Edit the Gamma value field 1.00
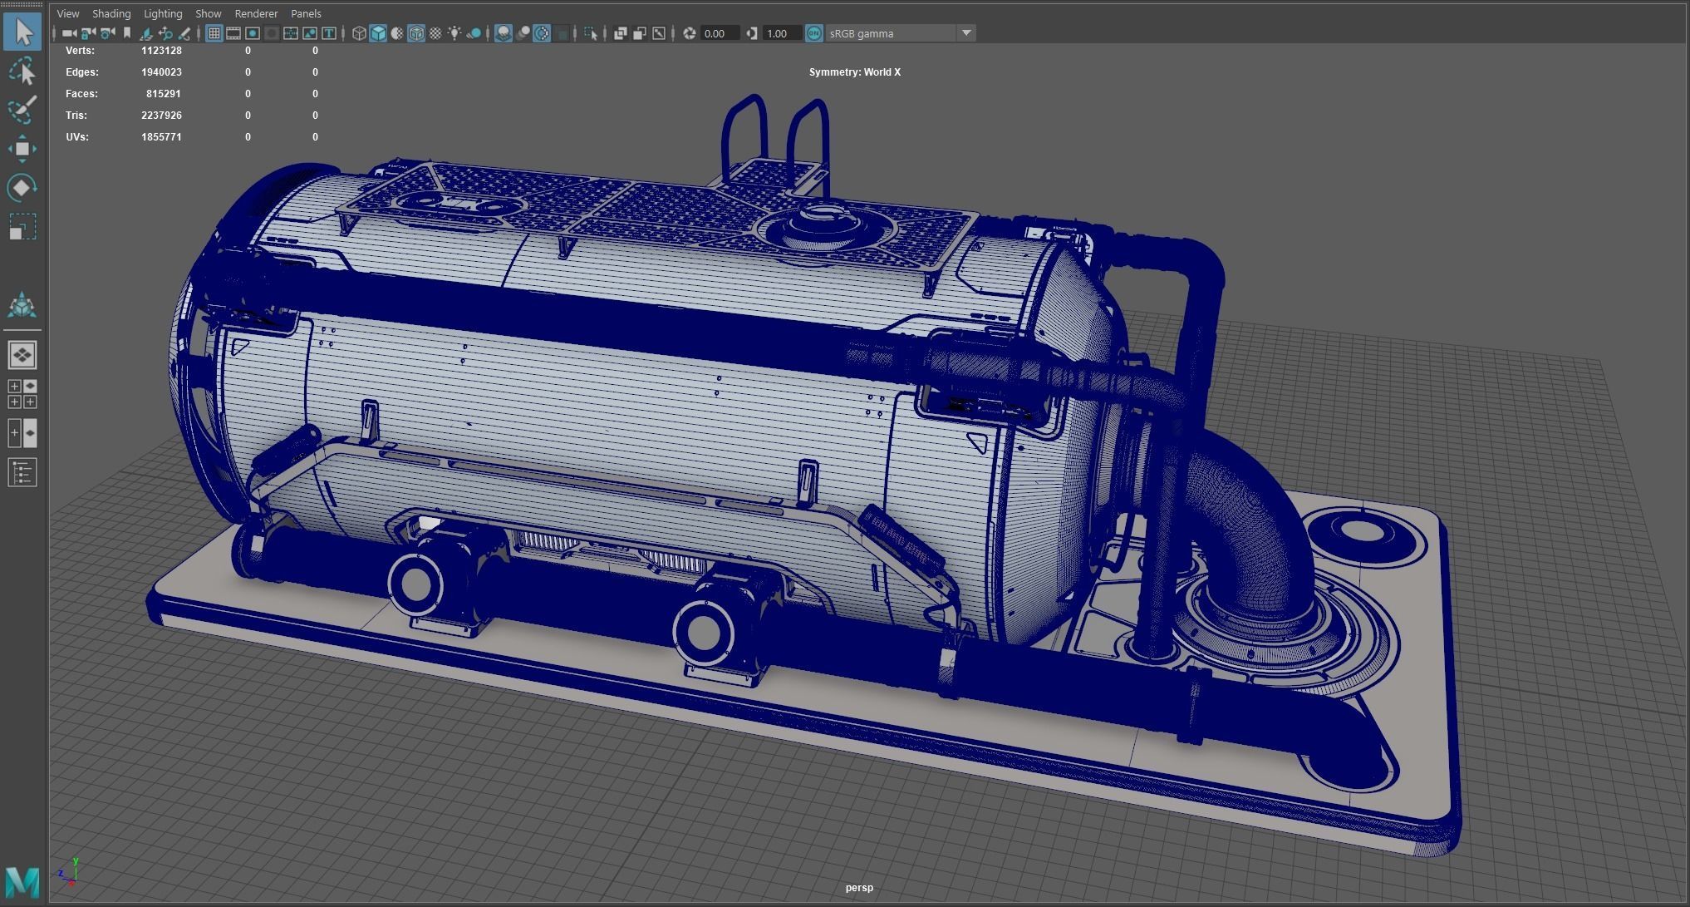 (x=783, y=33)
